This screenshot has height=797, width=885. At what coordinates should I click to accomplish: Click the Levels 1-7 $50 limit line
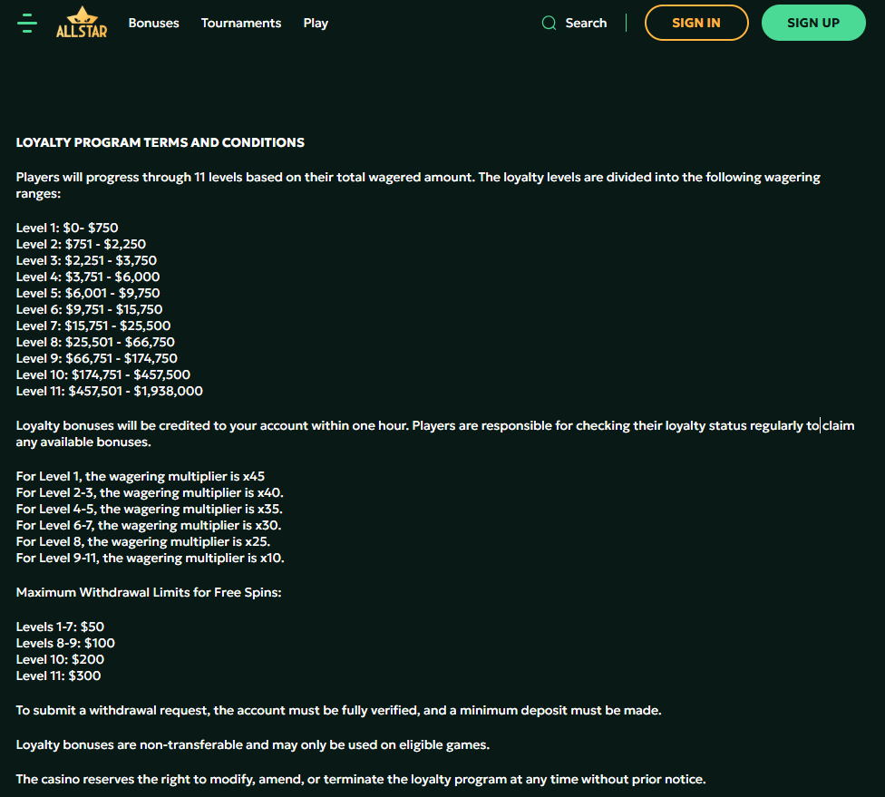60,627
